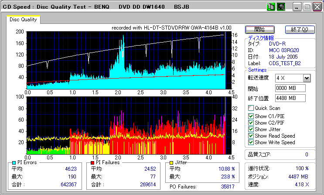
Task: Disable the Show Jitter checkbox
Action: (x=251, y=129)
